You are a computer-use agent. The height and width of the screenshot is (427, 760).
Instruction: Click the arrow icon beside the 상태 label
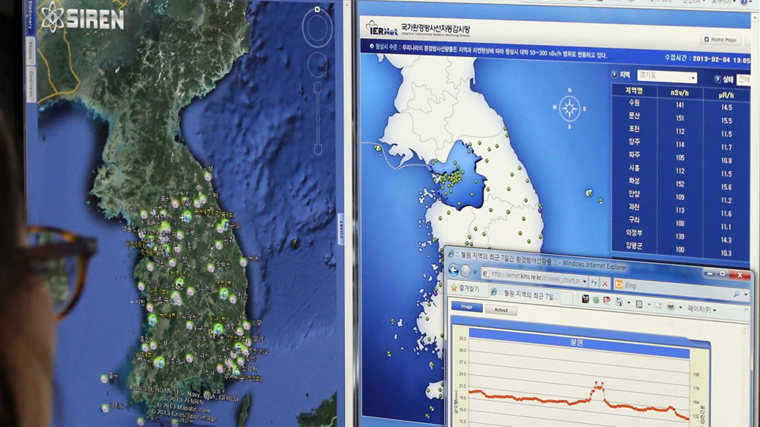pyautogui.click(x=717, y=79)
